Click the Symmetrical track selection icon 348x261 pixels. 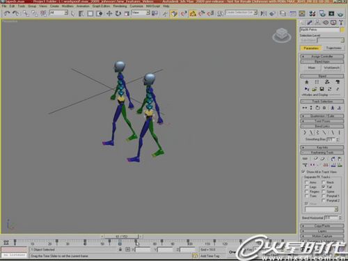click(333, 108)
